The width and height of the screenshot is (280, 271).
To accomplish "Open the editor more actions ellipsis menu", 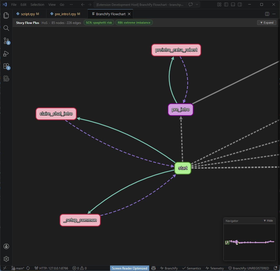I will coord(274,14).
